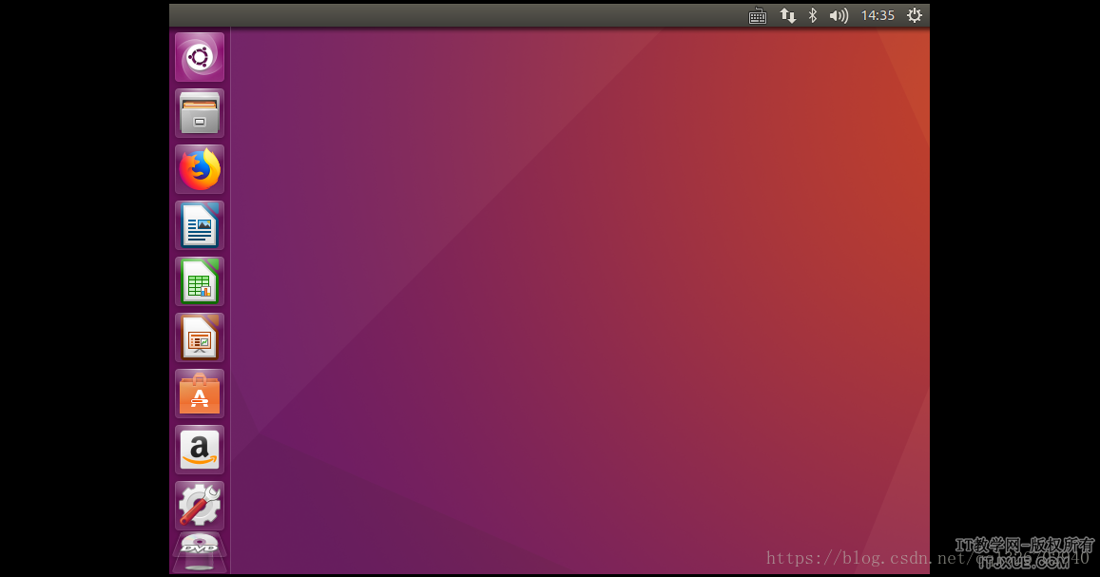
Task: Open the session power gear menu
Action: pos(915,15)
